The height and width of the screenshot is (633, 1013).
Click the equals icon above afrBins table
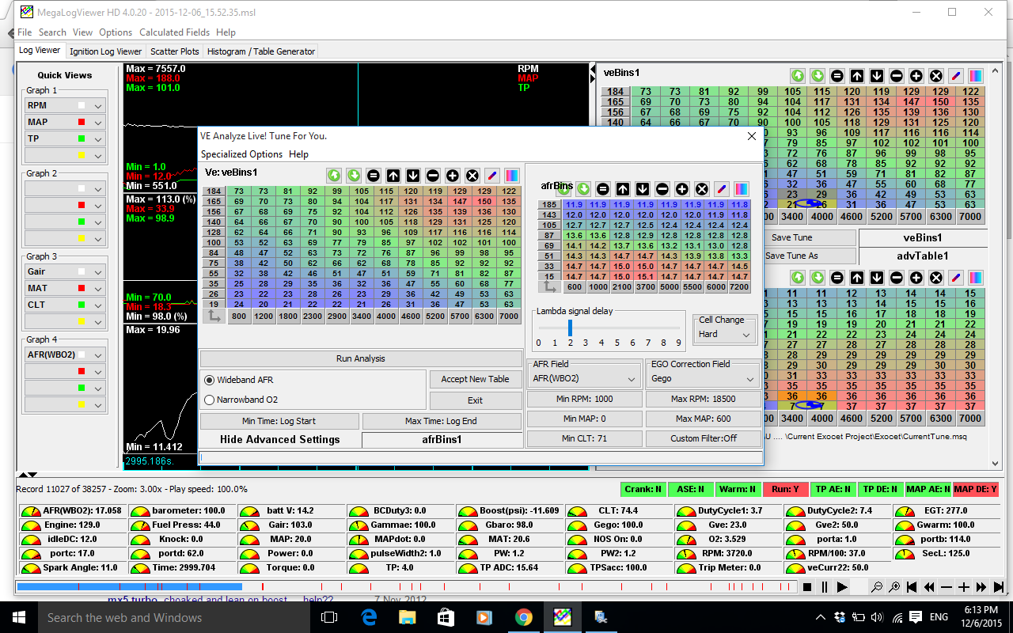pos(603,189)
